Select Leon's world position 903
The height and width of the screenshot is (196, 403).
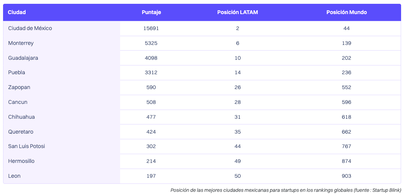(x=347, y=176)
